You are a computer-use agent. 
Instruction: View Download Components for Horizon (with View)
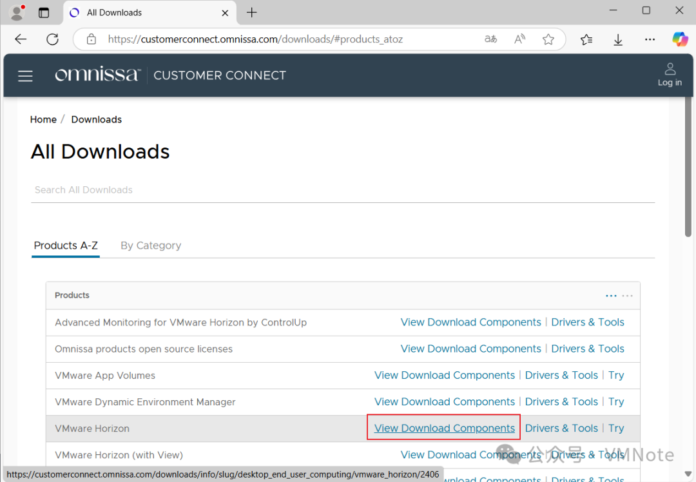pyautogui.click(x=470, y=455)
